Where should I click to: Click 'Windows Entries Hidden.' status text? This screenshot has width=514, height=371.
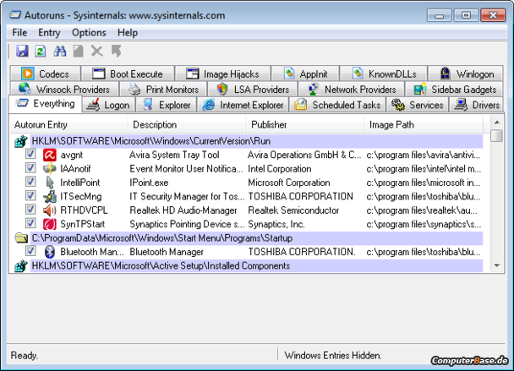pyautogui.click(x=333, y=355)
